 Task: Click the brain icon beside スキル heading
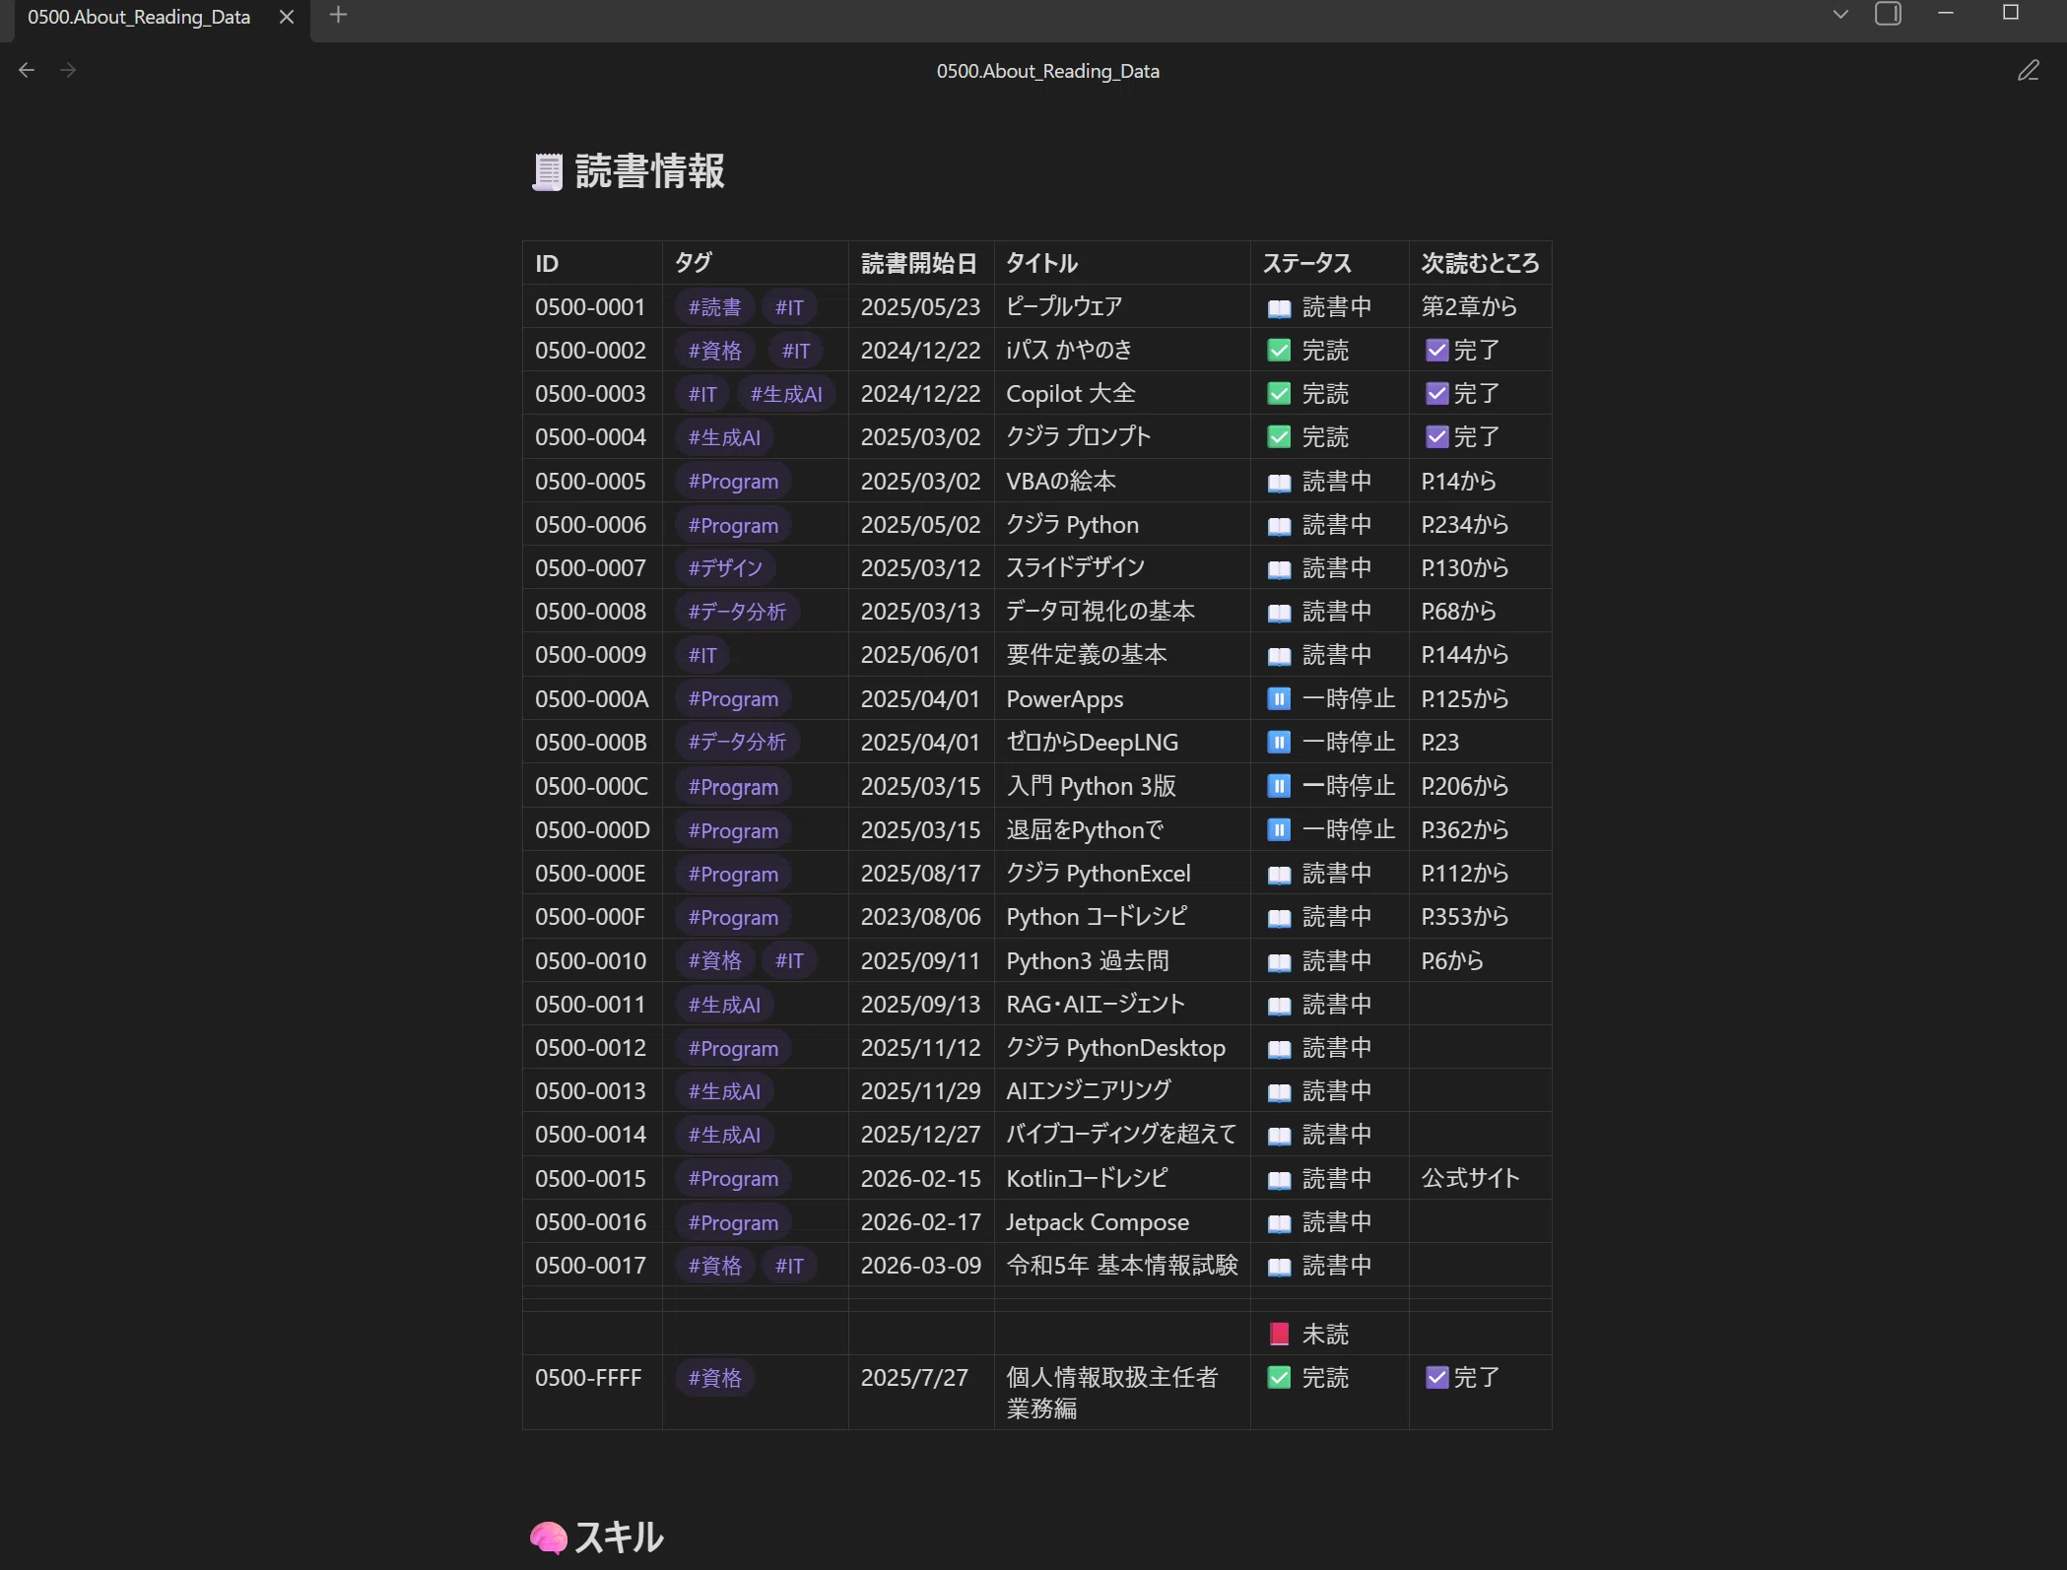pyautogui.click(x=548, y=1537)
